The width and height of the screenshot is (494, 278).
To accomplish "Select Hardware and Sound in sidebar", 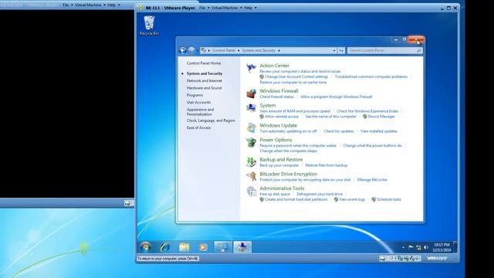I will click(x=204, y=88).
